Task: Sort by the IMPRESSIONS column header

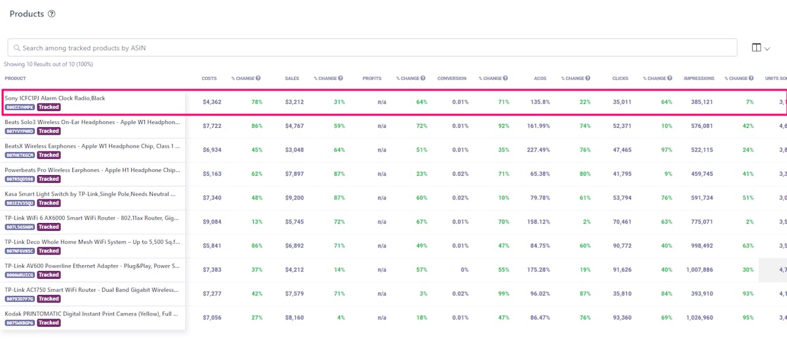Action: point(699,79)
